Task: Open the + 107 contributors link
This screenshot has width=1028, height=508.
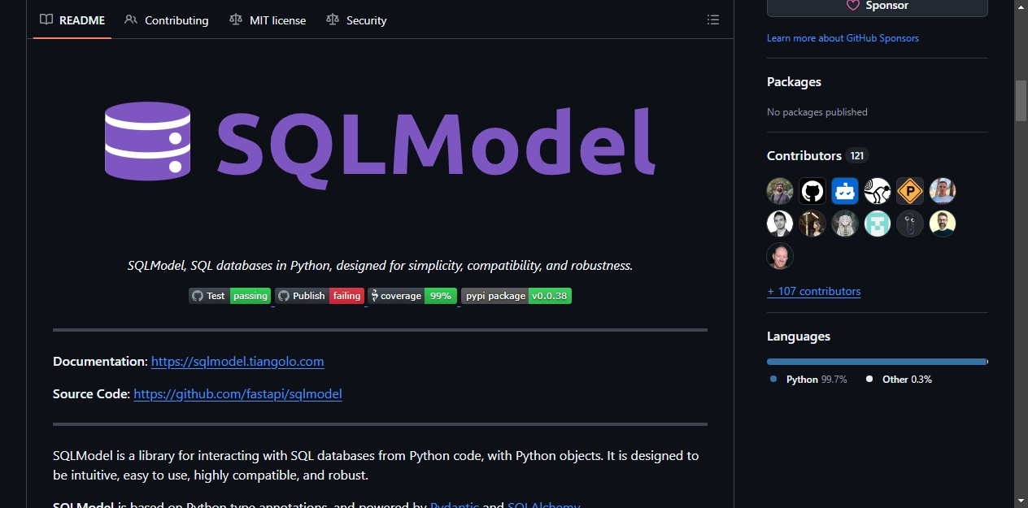Action: 813,291
